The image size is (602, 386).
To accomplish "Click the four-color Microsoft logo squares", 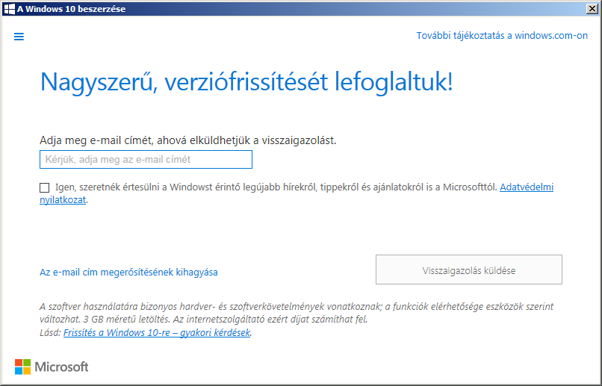I will (23, 367).
